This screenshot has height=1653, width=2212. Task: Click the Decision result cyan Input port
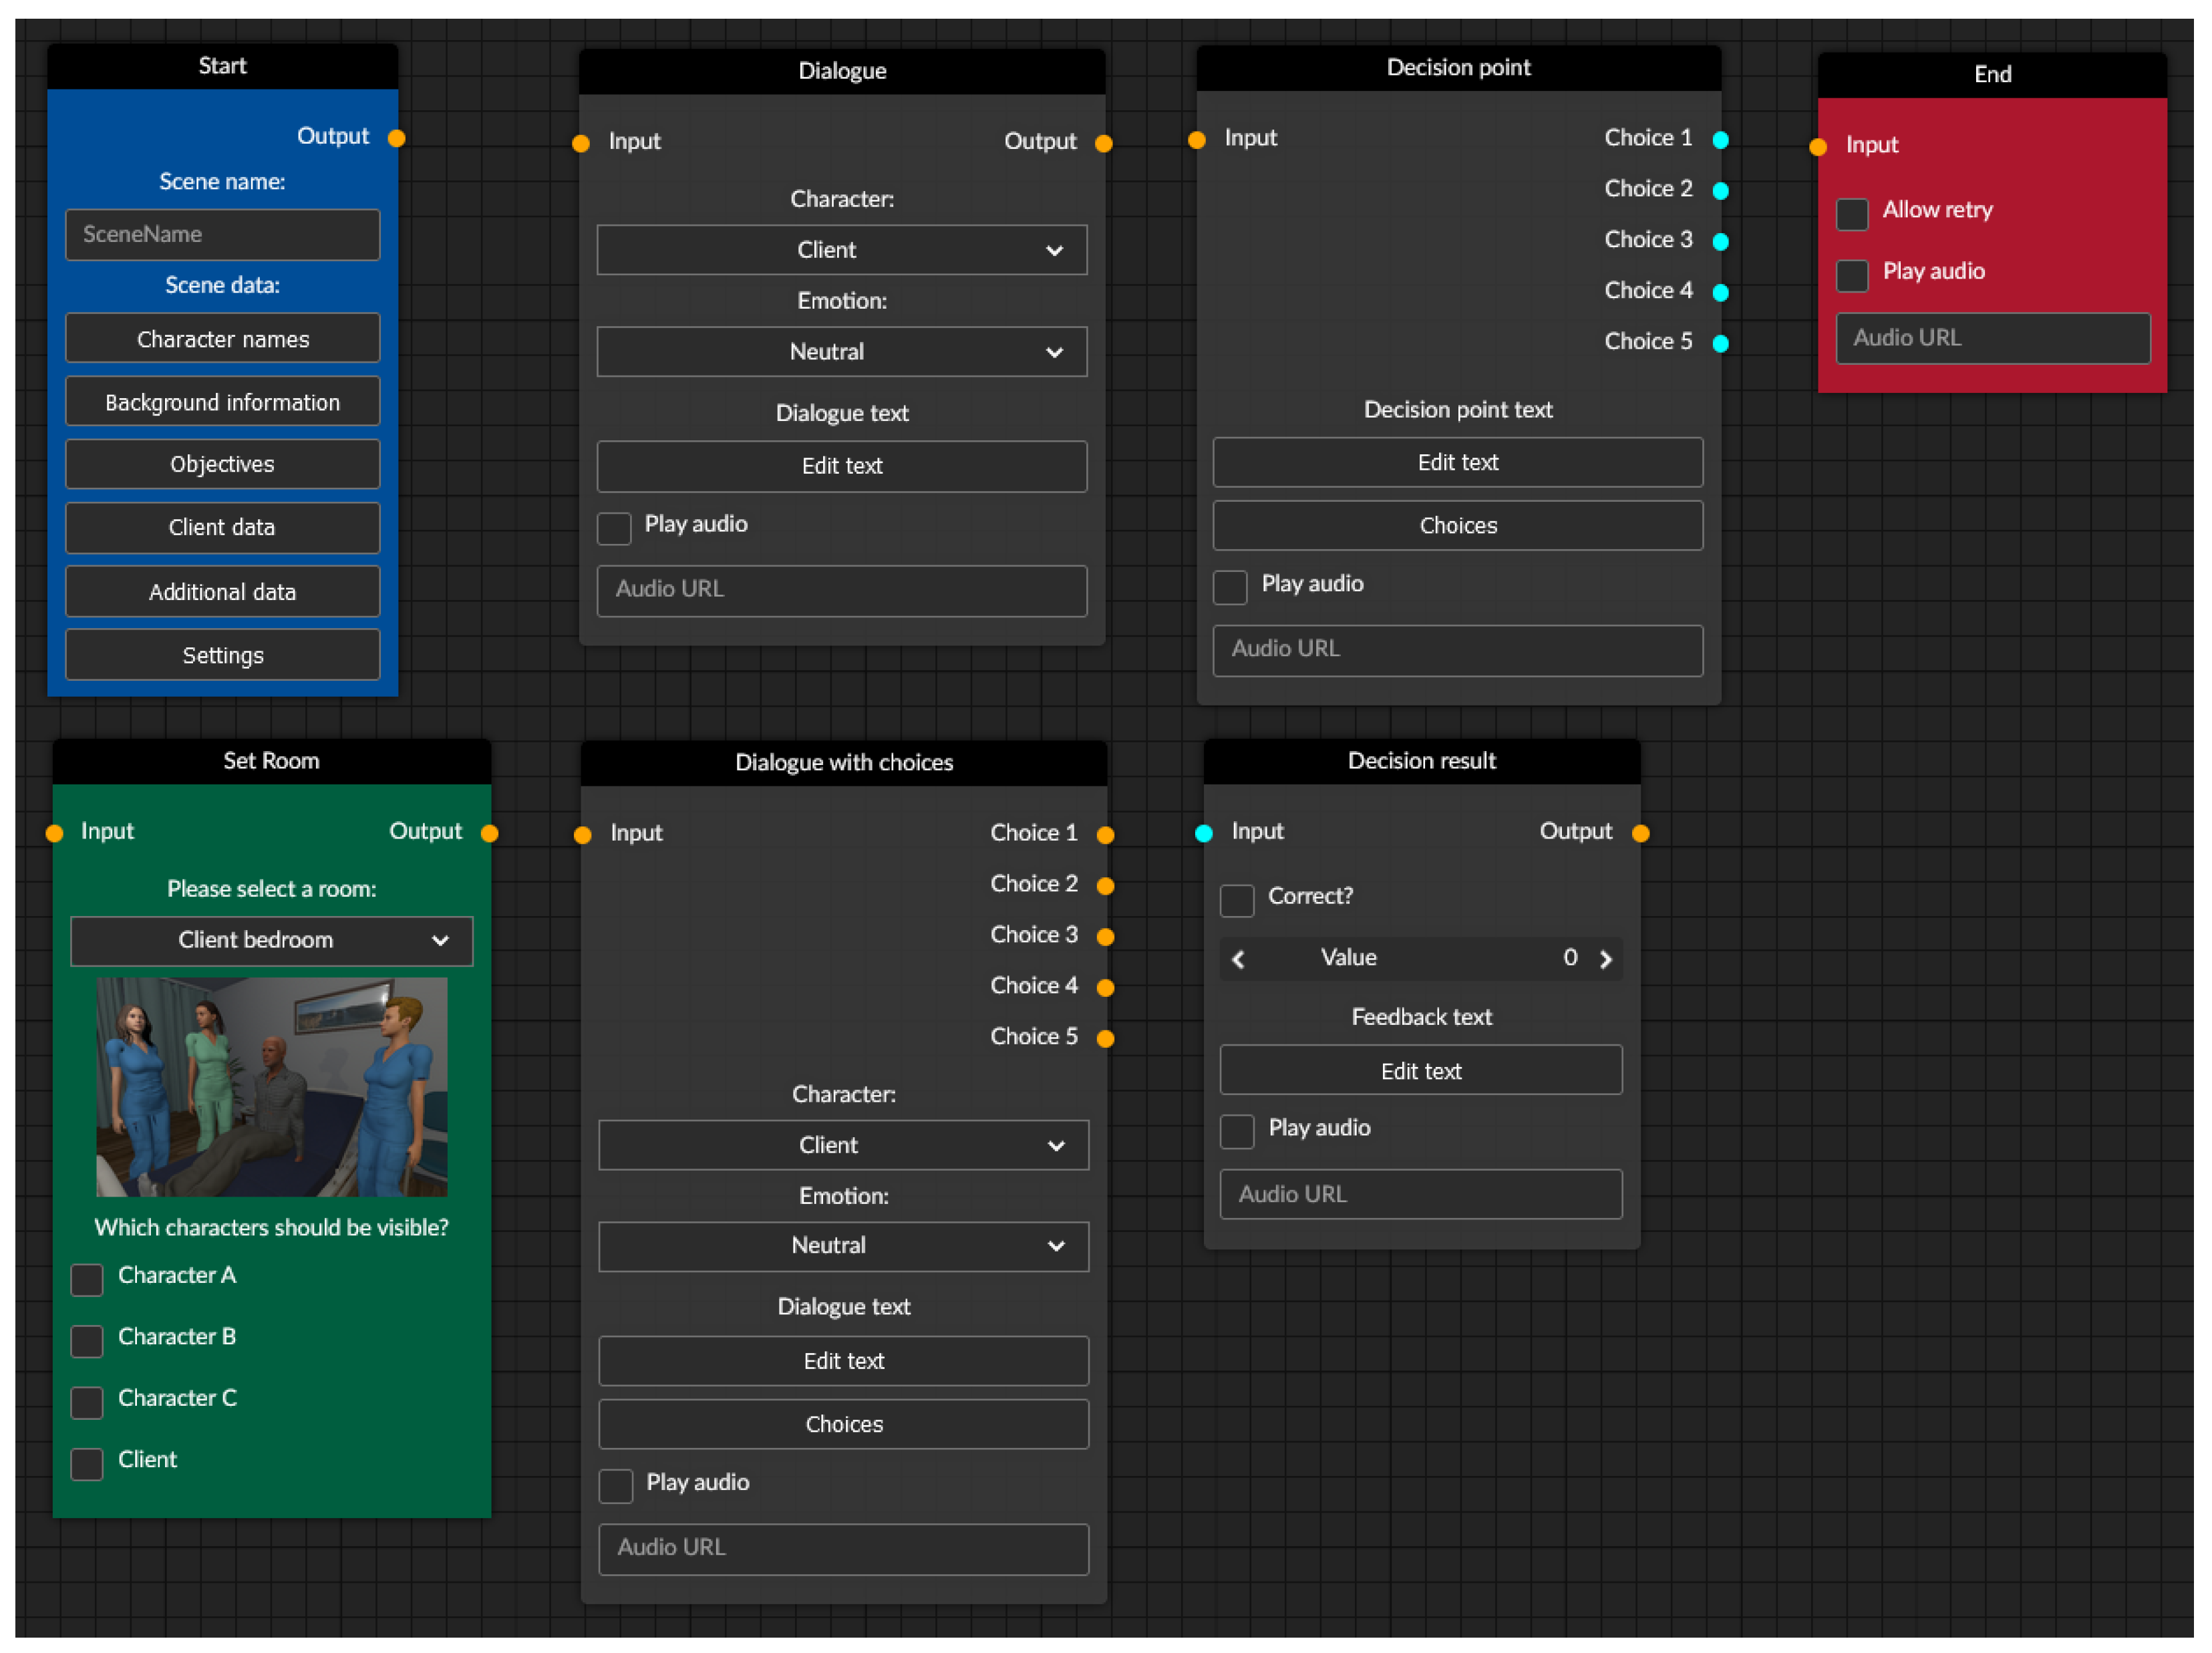point(1204,833)
